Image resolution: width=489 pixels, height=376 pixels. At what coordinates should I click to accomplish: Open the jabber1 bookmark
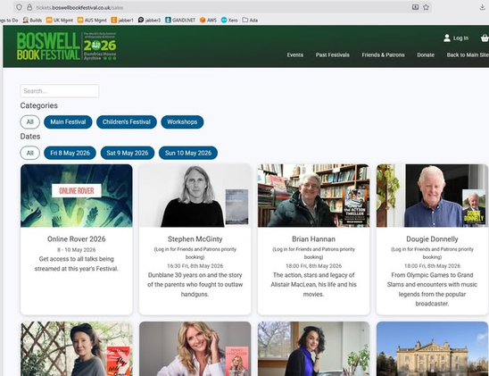click(x=122, y=20)
